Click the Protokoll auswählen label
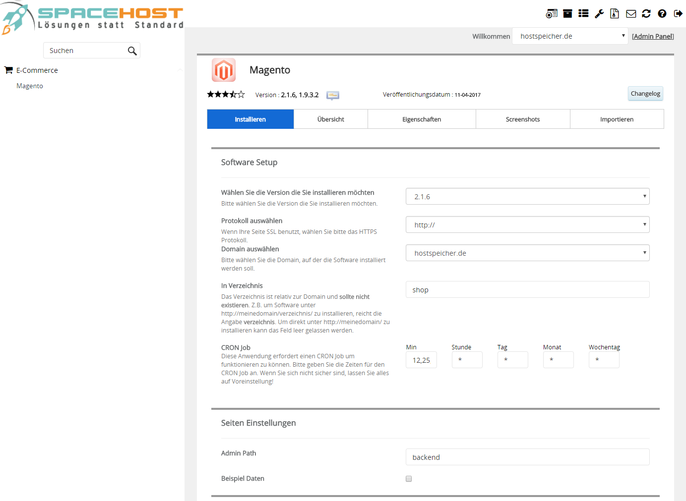 pyautogui.click(x=252, y=221)
